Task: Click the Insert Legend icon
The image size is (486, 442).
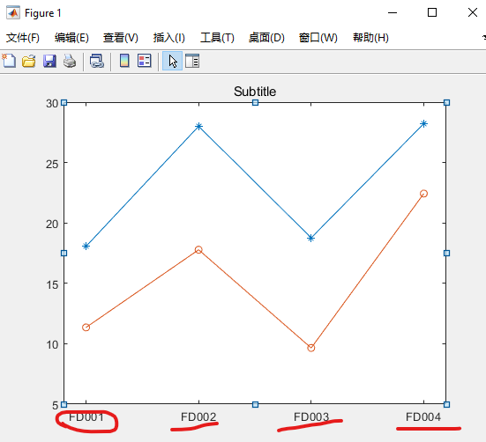Action: (144, 61)
